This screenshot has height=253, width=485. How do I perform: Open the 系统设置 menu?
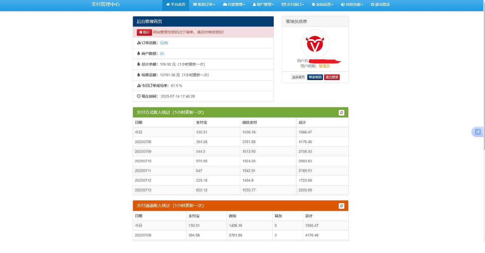322,5
